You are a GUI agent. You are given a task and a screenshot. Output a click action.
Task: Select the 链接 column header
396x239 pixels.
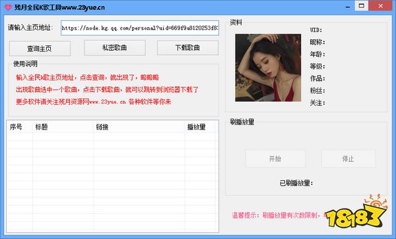139,127
